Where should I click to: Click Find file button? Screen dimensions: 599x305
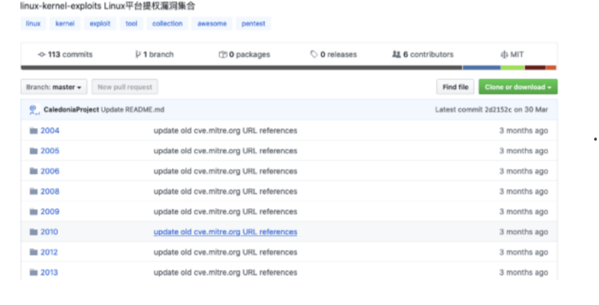(x=455, y=87)
